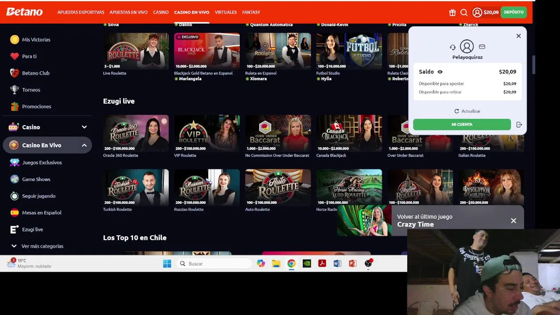Open PowerPoint from the taskbar
Image resolution: width=560 pixels, height=315 pixels.
tap(353, 264)
